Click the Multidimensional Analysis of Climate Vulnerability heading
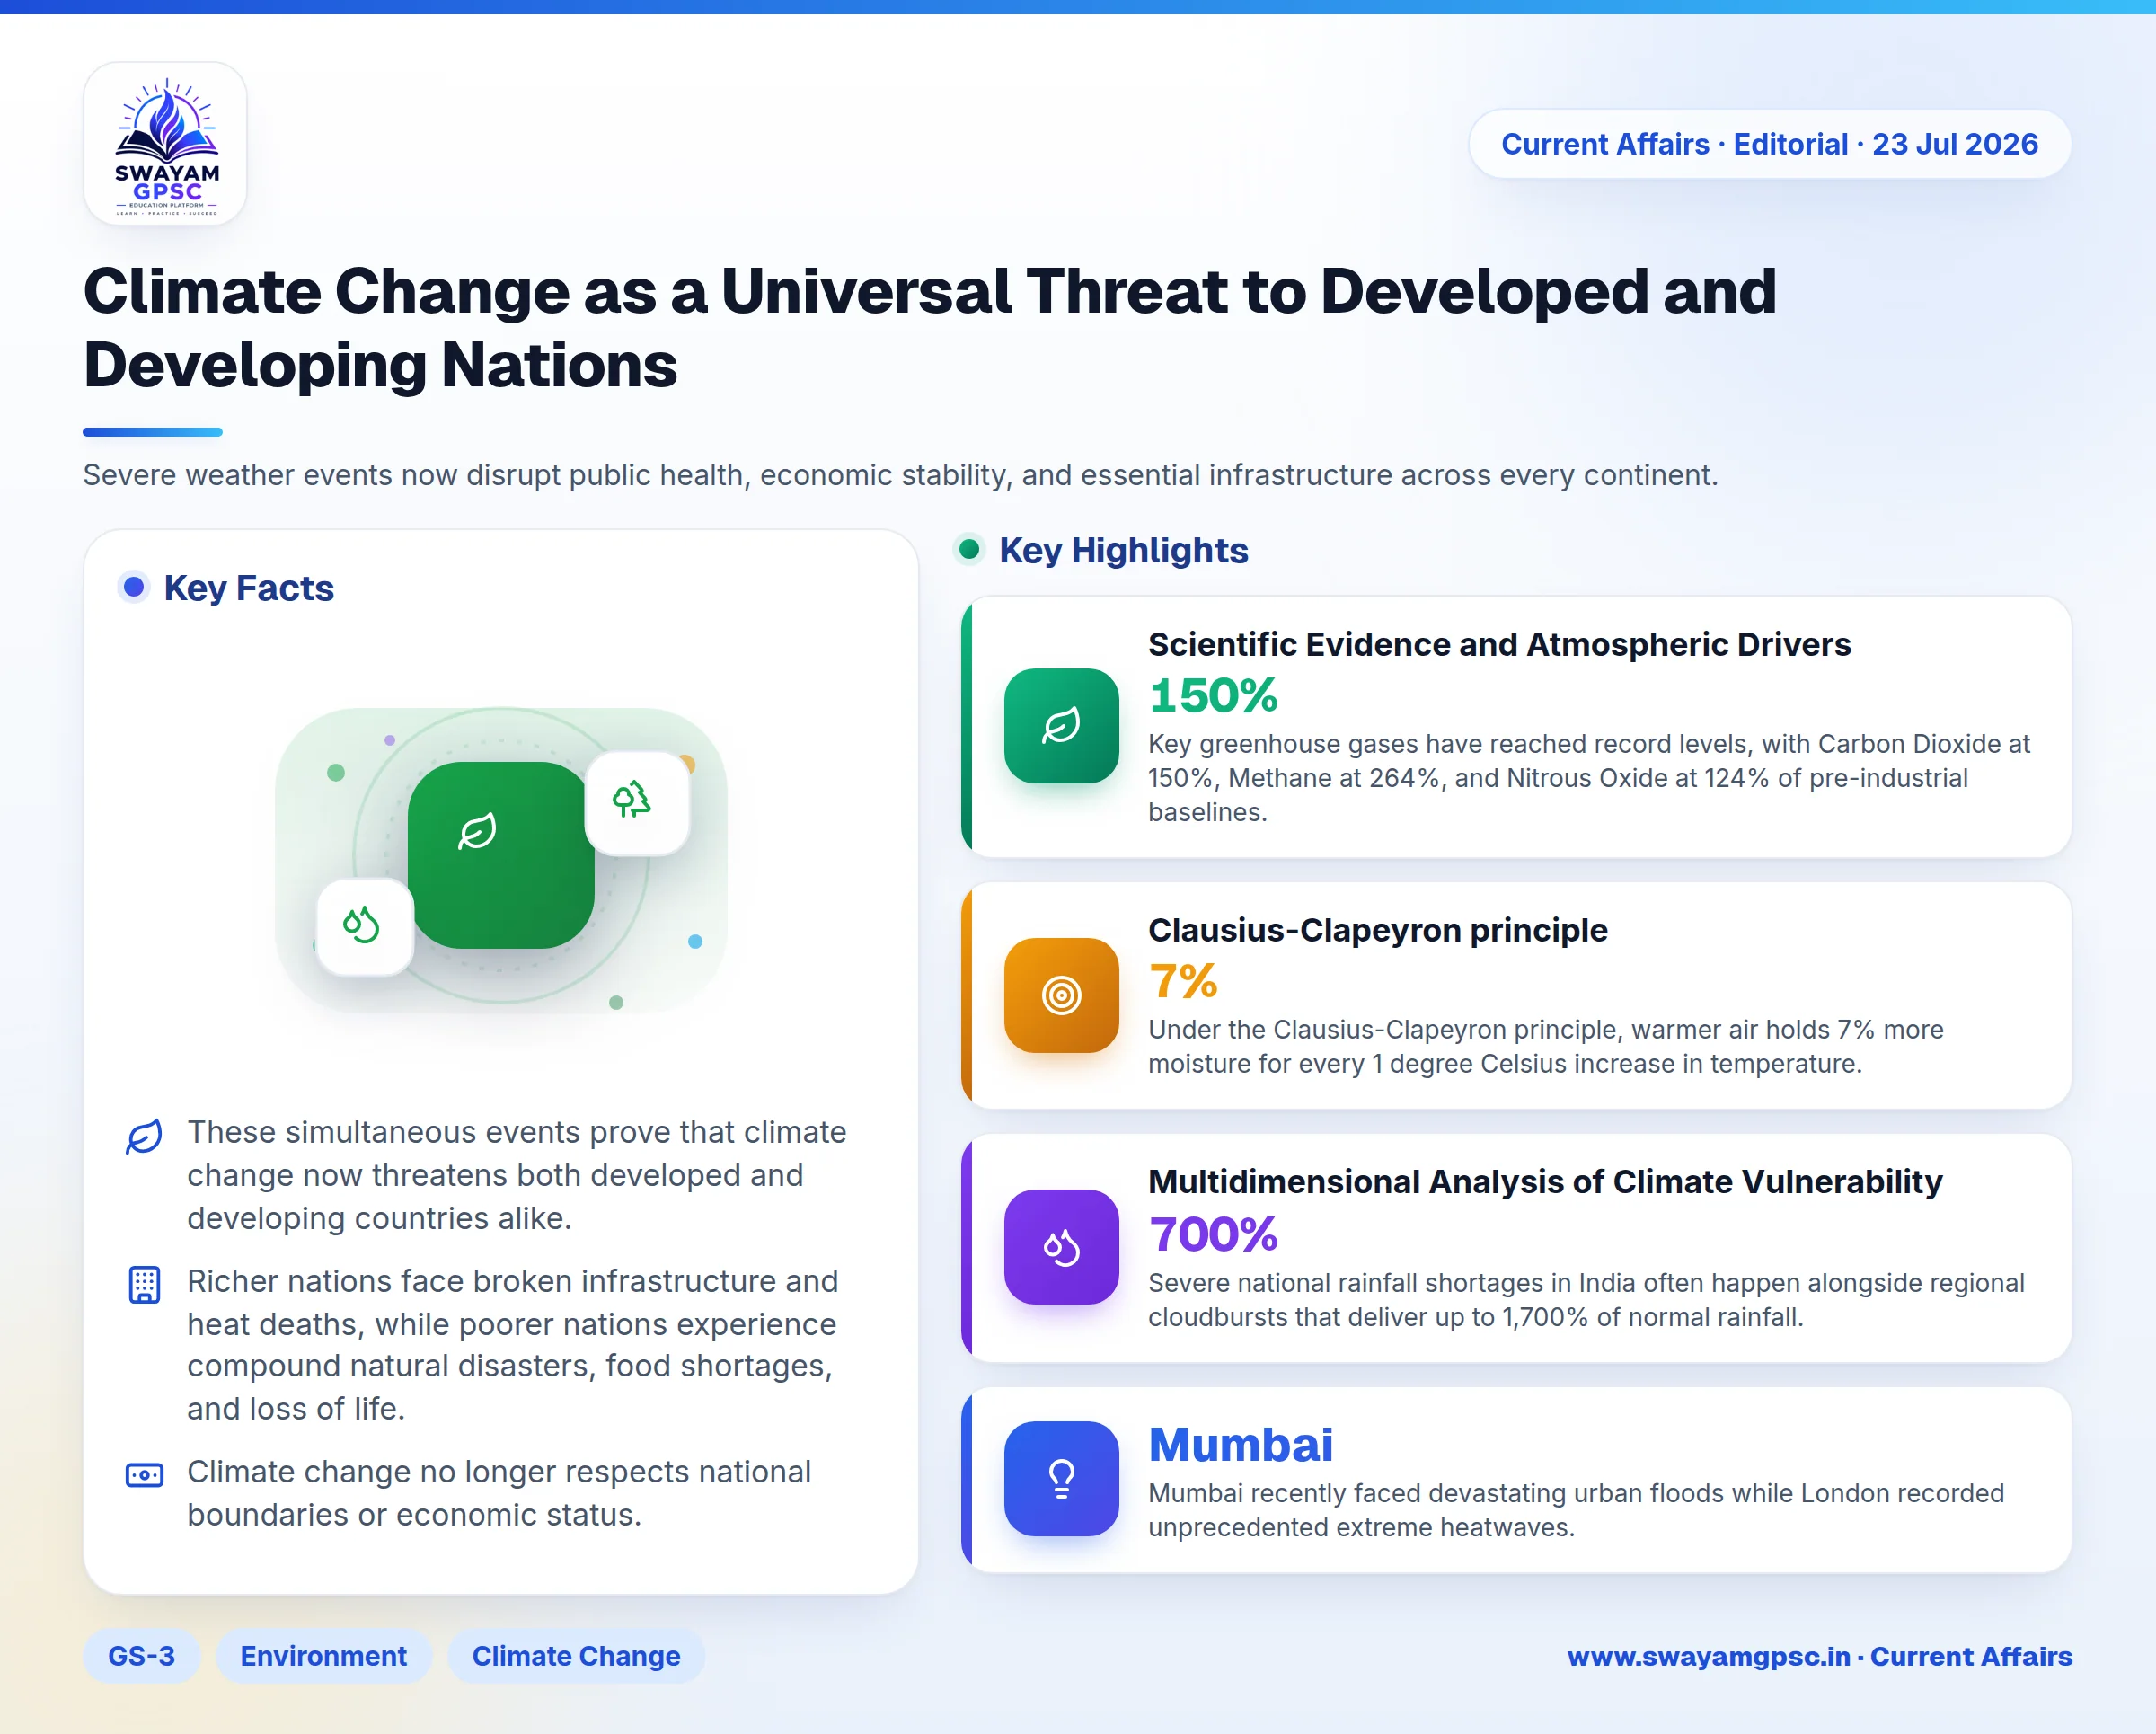2156x1734 pixels. [x=1545, y=1181]
